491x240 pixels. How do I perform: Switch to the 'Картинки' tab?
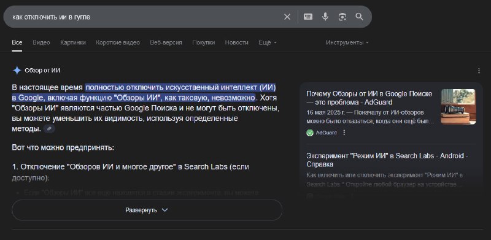click(x=73, y=42)
